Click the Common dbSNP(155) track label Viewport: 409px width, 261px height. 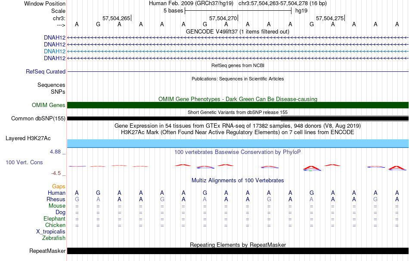38,119
